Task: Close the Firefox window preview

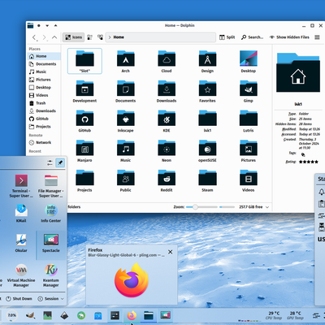Action: coord(170,252)
